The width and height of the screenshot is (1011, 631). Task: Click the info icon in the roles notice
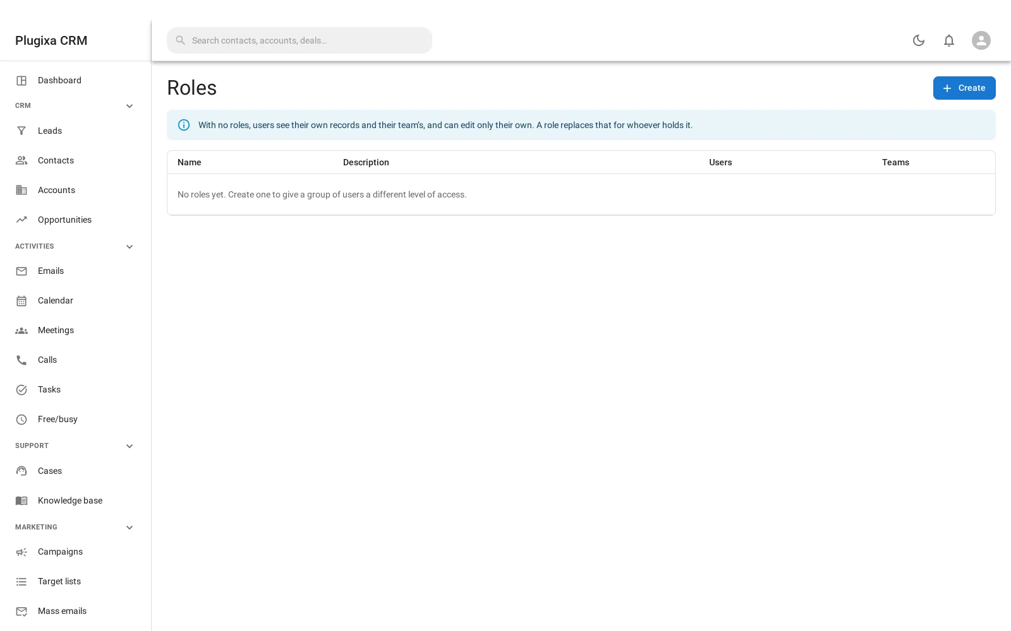pos(184,125)
